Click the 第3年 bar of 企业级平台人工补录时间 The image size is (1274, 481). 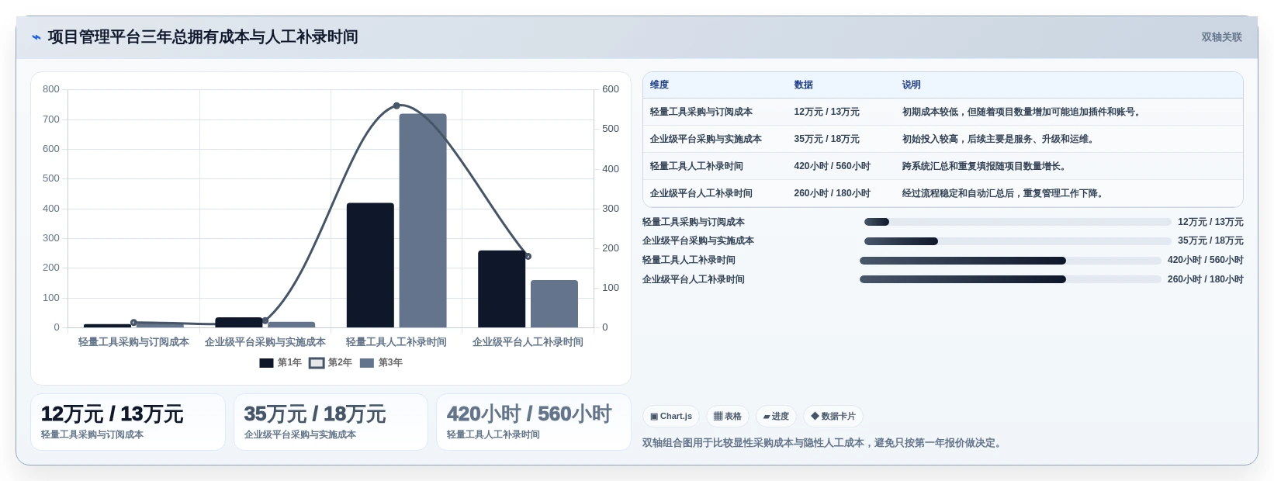(x=554, y=304)
